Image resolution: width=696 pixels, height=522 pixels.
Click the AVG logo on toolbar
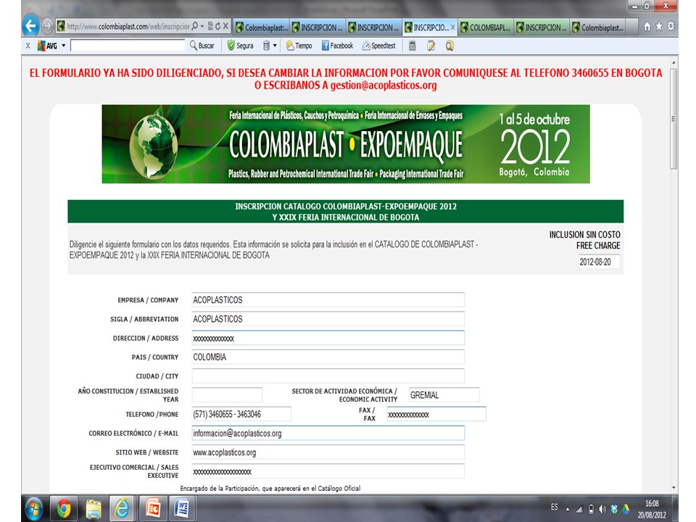[x=47, y=45]
